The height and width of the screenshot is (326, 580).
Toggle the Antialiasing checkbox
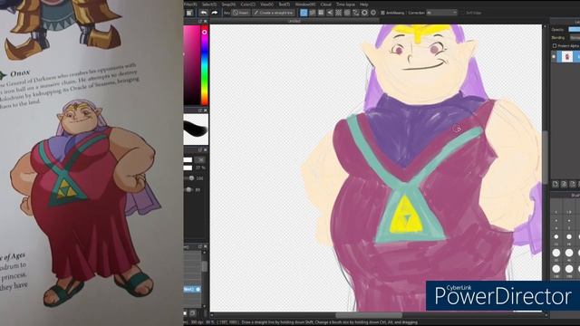[382, 13]
